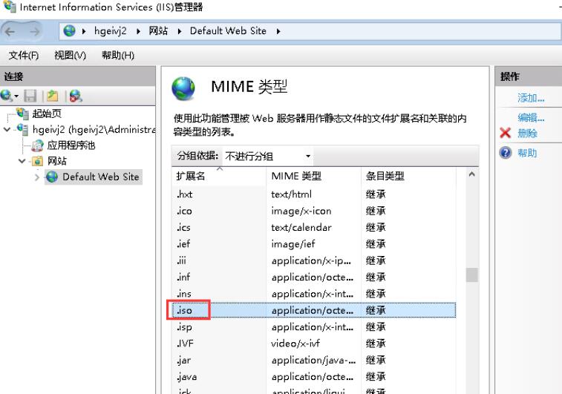Click the back navigation arrow
This screenshot has height=394, width=562.
pyautogui.click(x=10, y=31)
